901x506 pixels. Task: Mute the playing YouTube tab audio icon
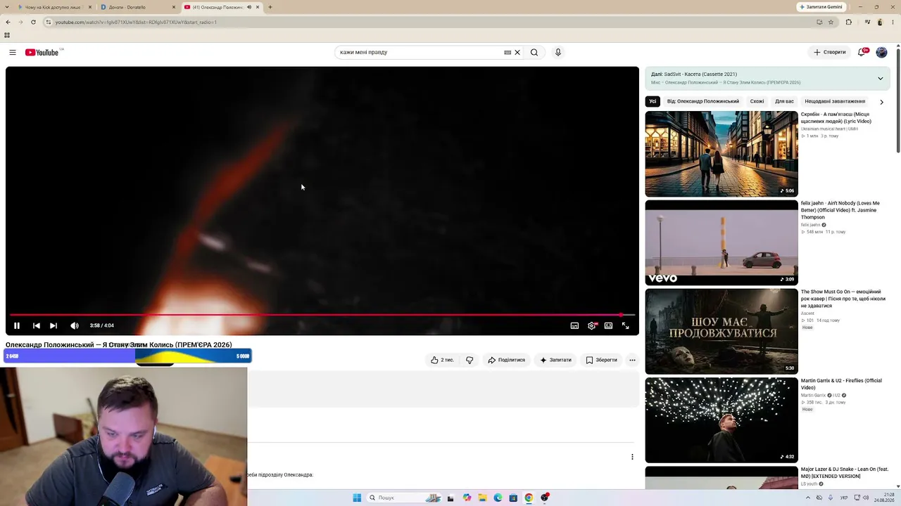249,7
